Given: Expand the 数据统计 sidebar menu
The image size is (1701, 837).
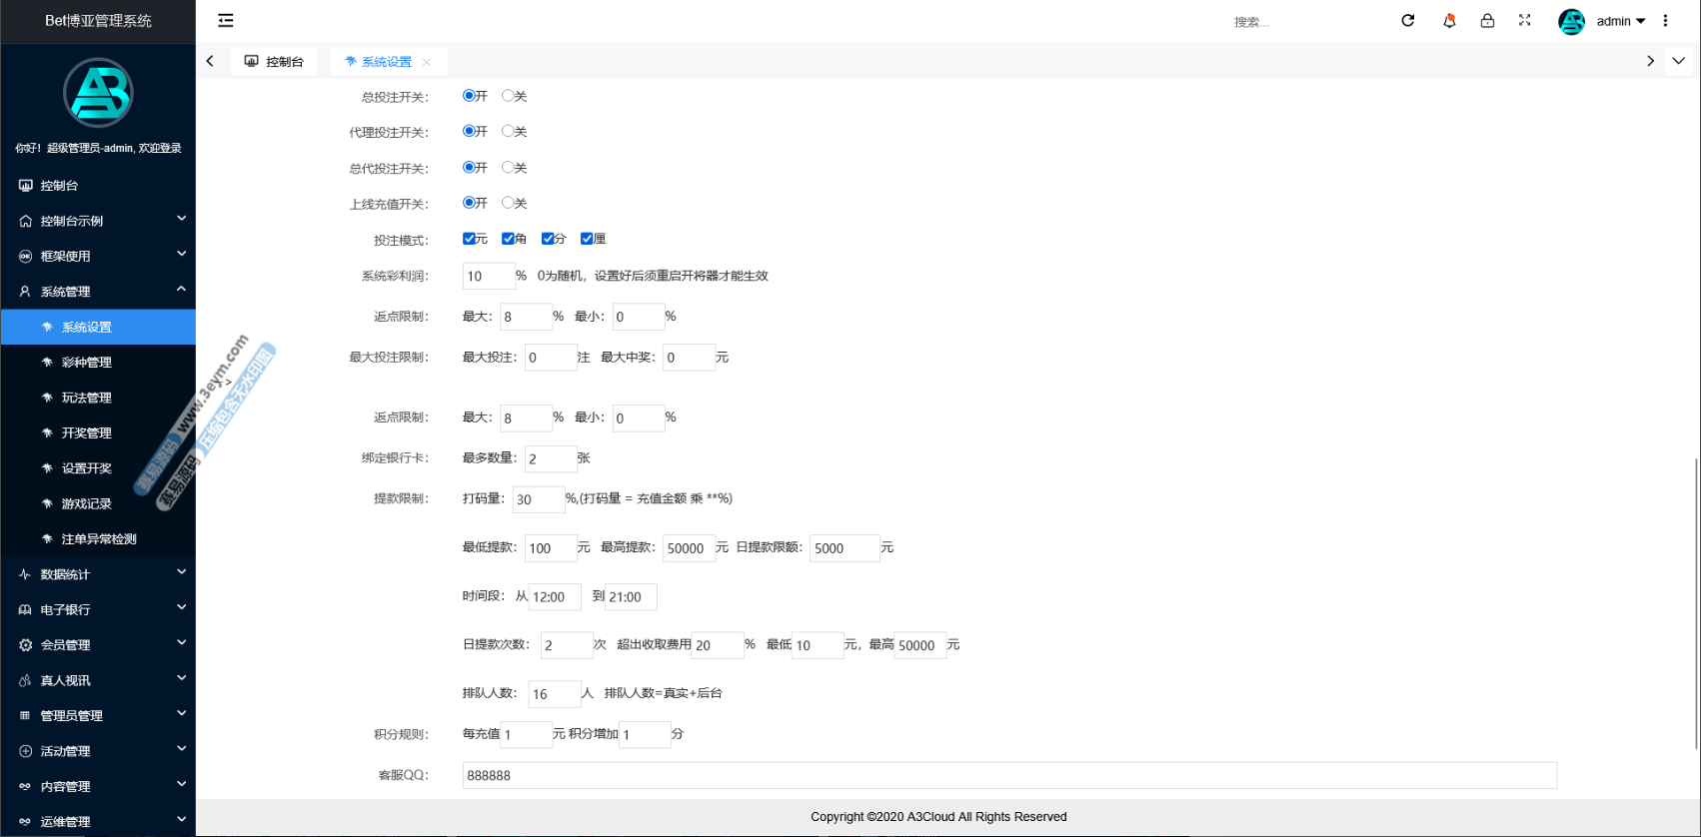Looking at the screenshot, I should click(x=98, y=574).
